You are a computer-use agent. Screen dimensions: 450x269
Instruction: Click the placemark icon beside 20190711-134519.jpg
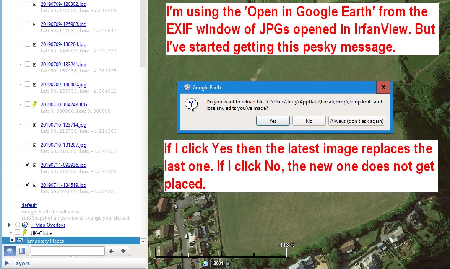[x=34, y=185]
